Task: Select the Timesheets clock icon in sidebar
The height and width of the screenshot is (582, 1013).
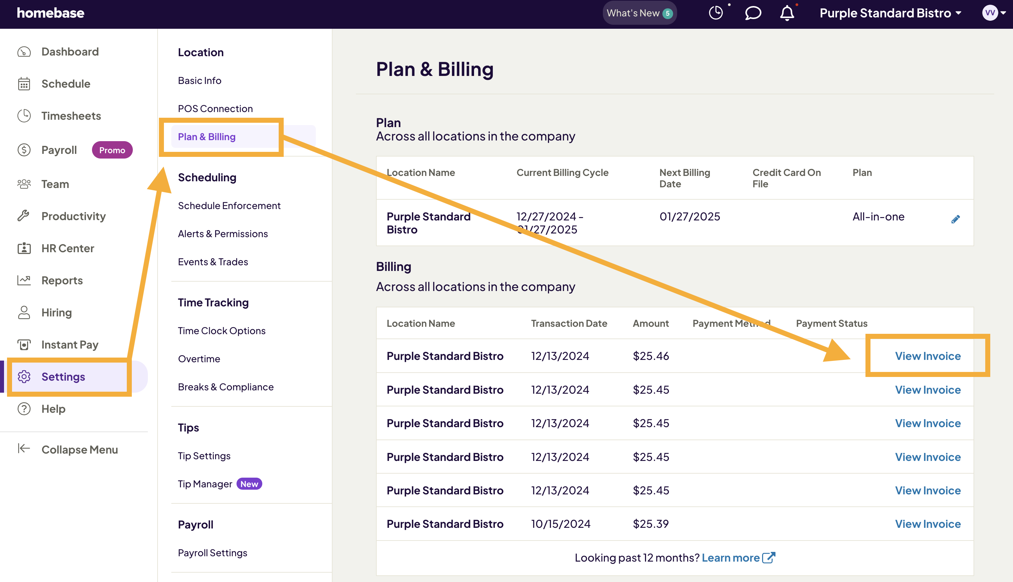Action: pos(24,115)
